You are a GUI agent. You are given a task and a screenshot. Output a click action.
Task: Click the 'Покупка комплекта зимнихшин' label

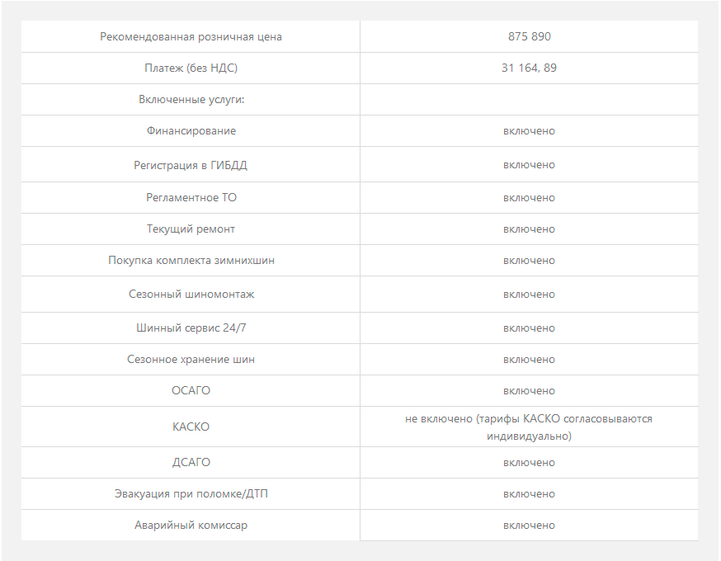191,260
